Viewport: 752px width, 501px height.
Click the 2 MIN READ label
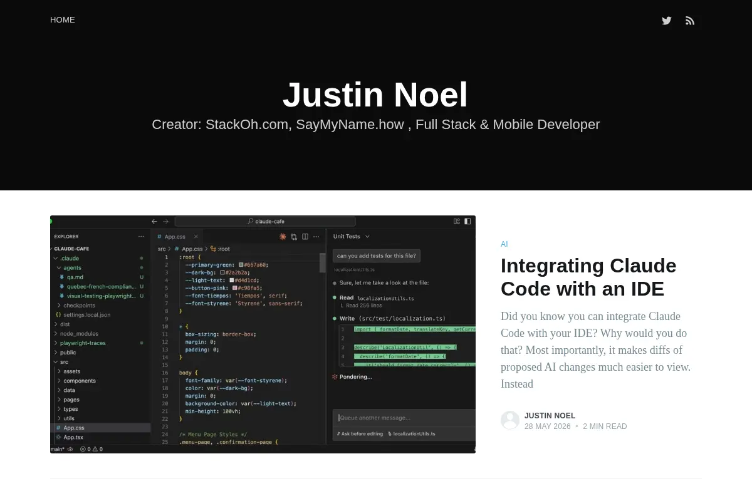point(605,426)
